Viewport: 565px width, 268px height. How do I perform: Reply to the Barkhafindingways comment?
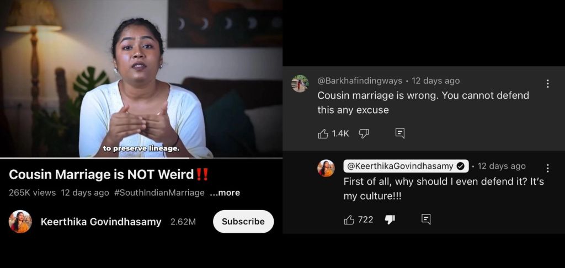(x=400, y=133)
